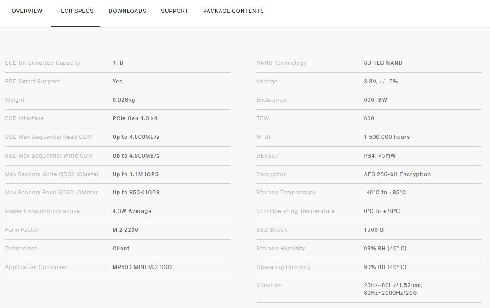Select 'Max Random Write QD32 IOMeter' label
490x308 pixels.
[52, 174]
